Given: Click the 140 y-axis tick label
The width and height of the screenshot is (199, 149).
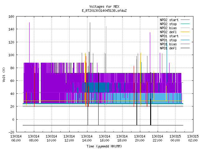Looking at the screenshot, I should 11,29.
